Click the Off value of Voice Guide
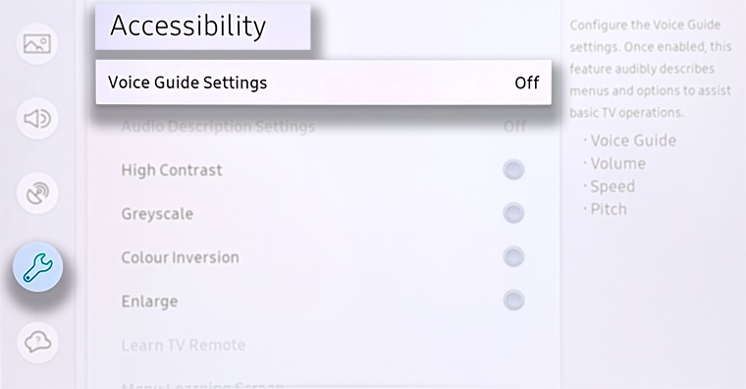The height and width of the screenshot is (389, 746). click(x=527, y=83)
